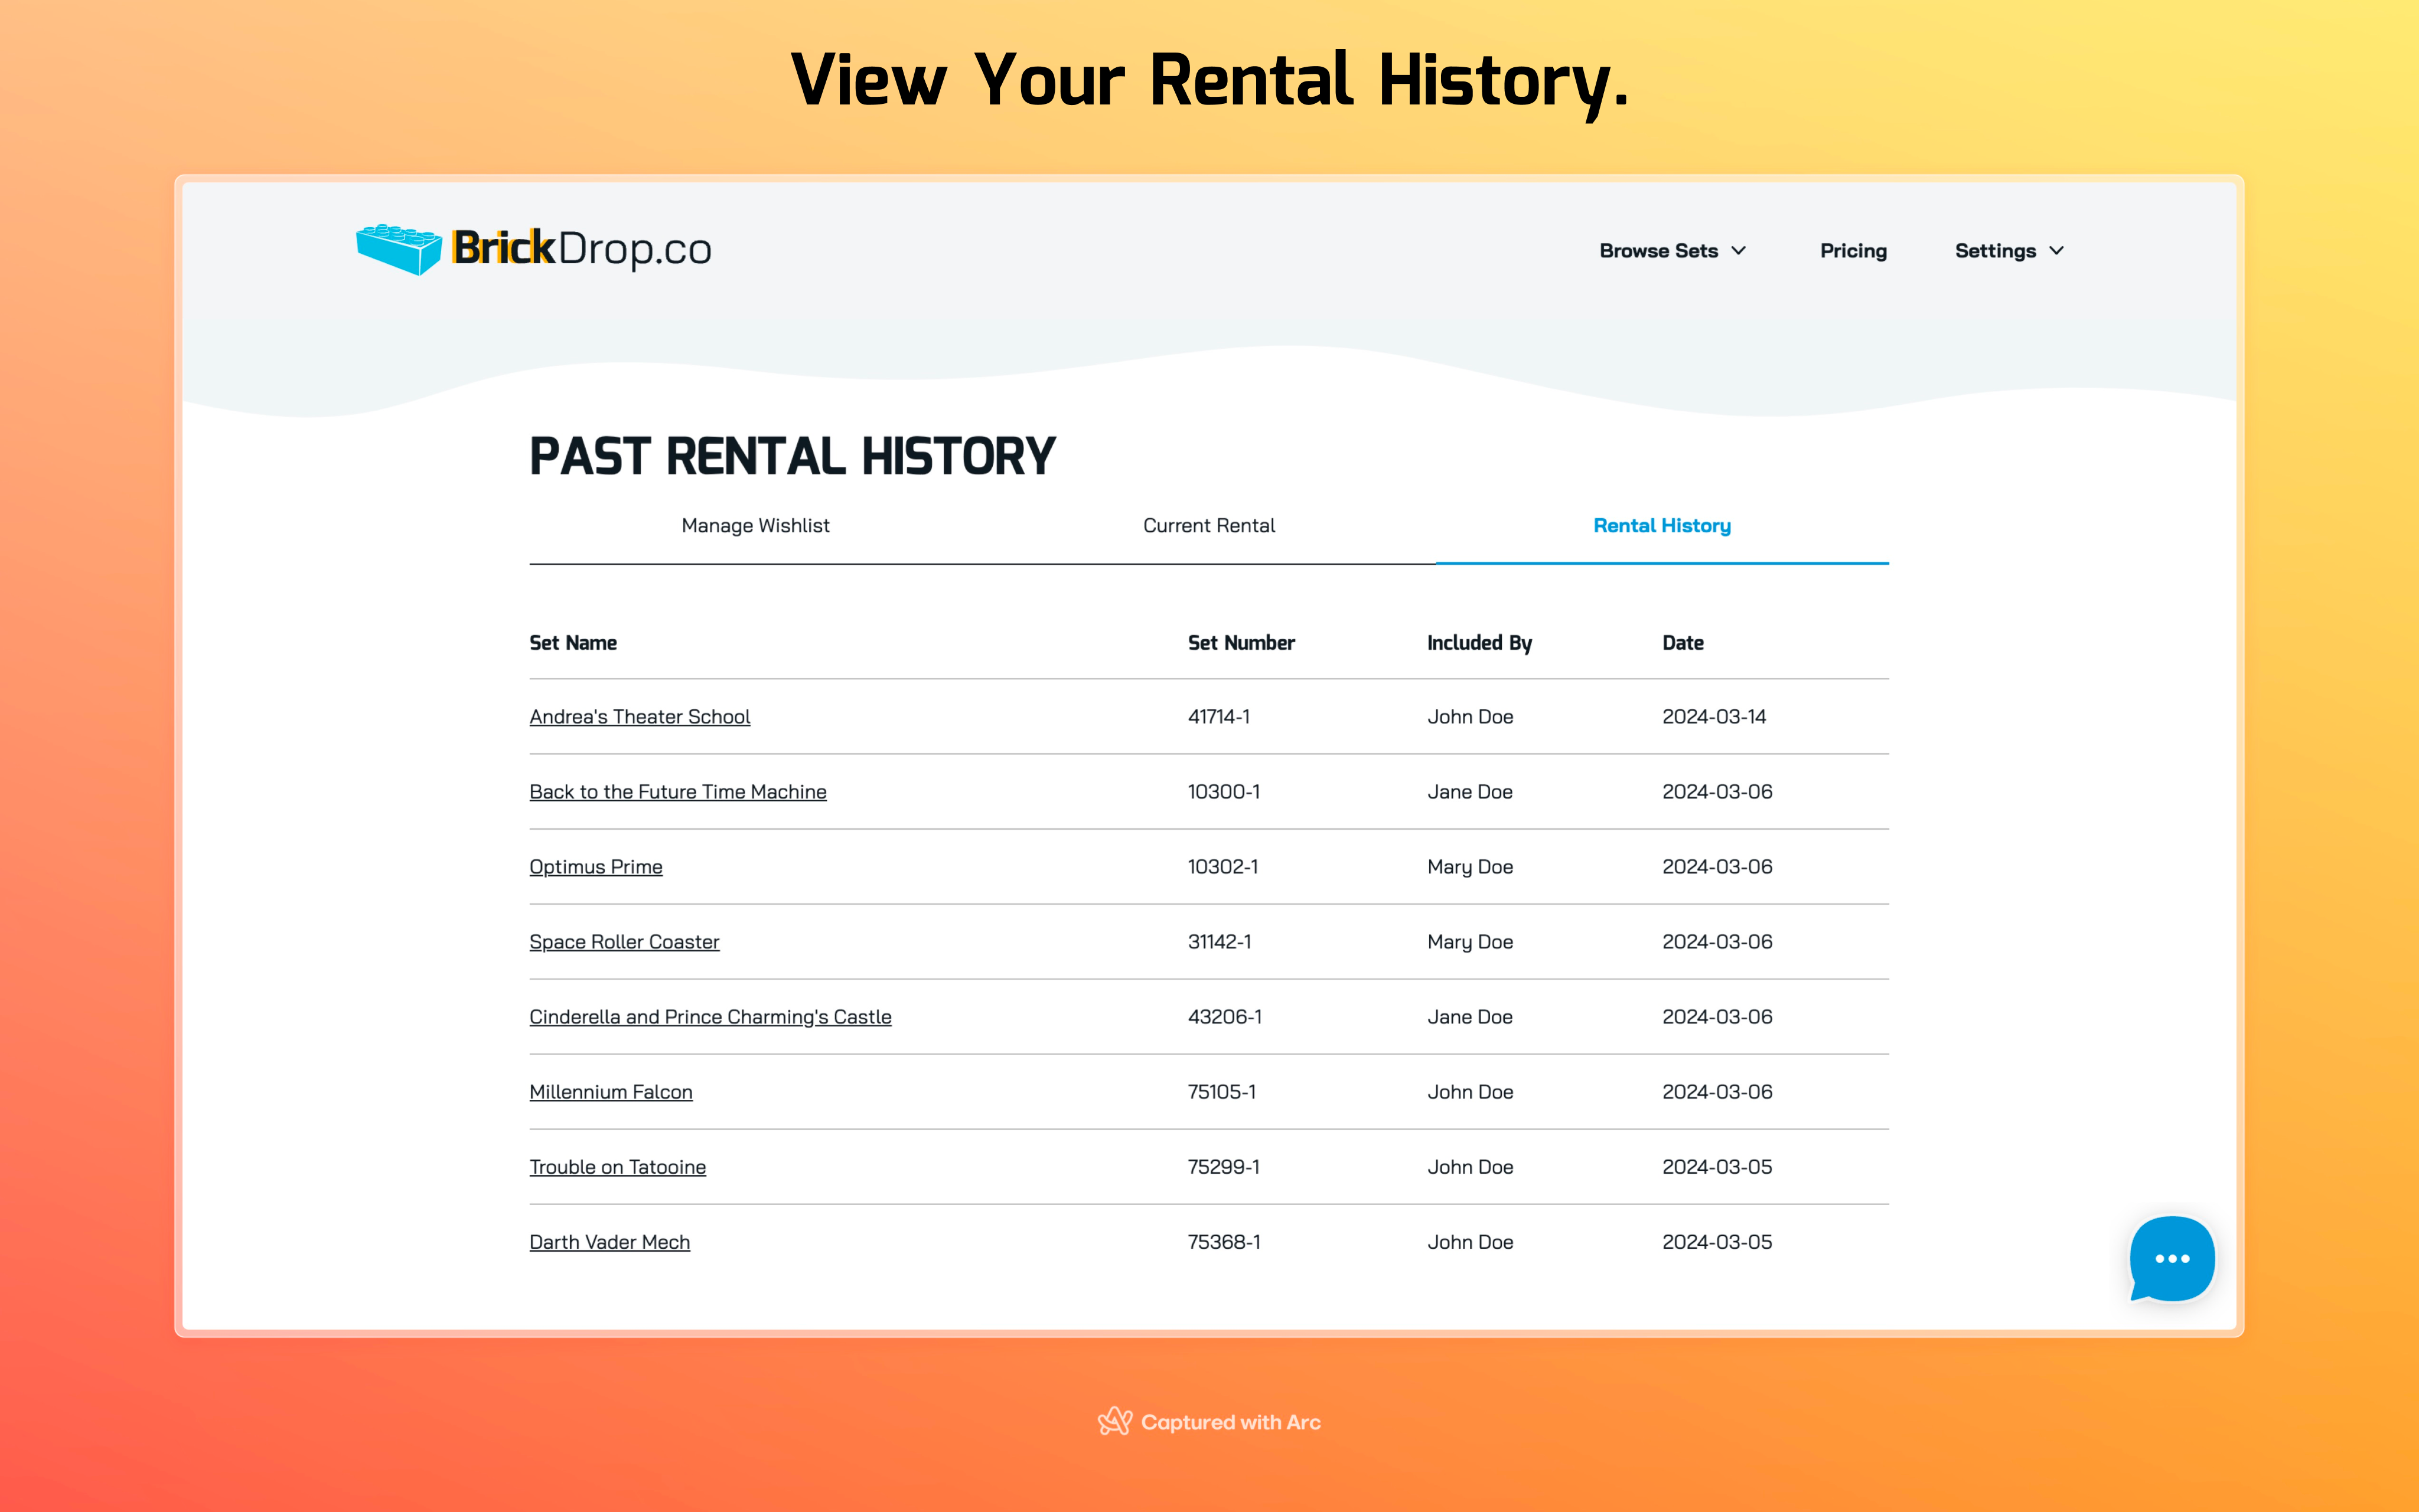Click set number 75105-1
2419x1512 pixels.
1221,1092
